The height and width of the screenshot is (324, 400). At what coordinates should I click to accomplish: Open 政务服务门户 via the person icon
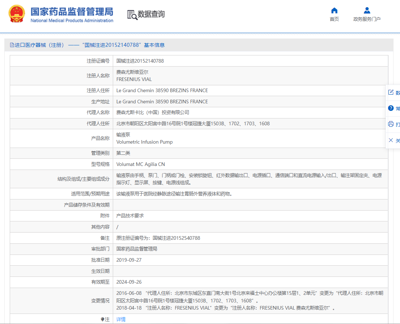[367, 10]
